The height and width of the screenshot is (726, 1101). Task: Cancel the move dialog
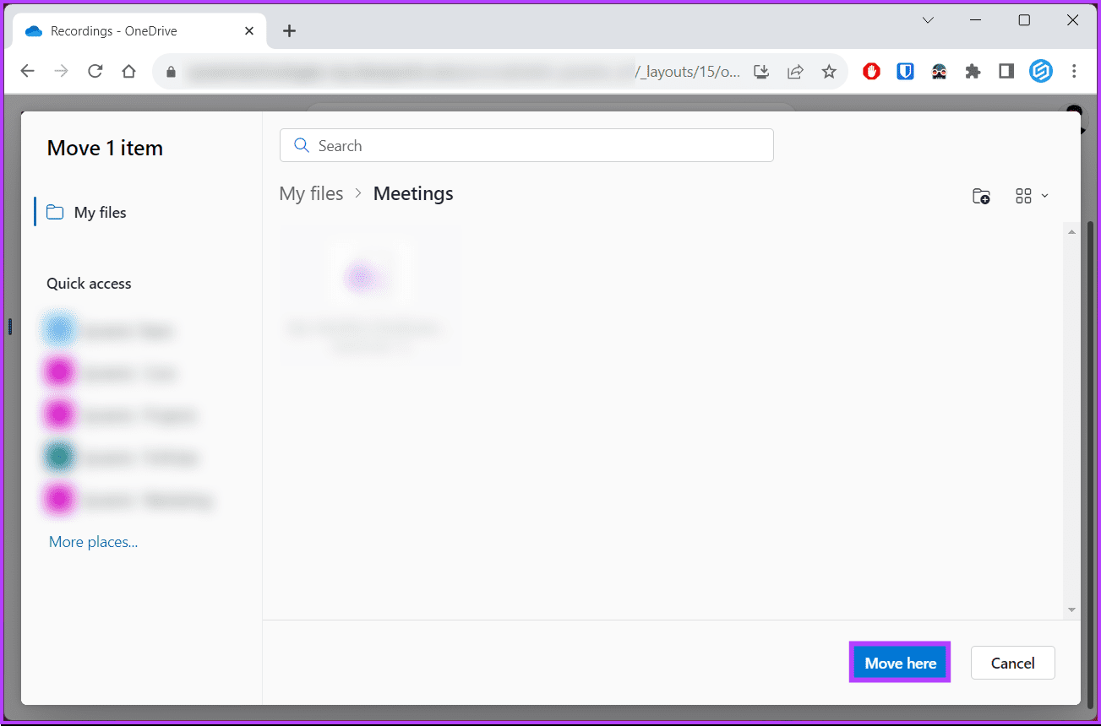point(1012,663)
